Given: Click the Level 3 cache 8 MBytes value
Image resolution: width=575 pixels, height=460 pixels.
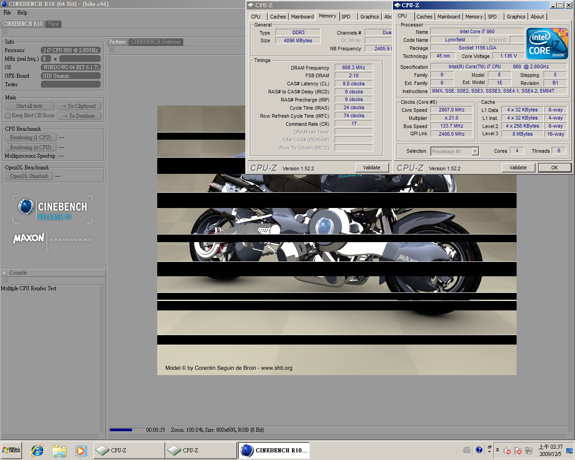Looking at the screenshot, I should pos(522,134).
